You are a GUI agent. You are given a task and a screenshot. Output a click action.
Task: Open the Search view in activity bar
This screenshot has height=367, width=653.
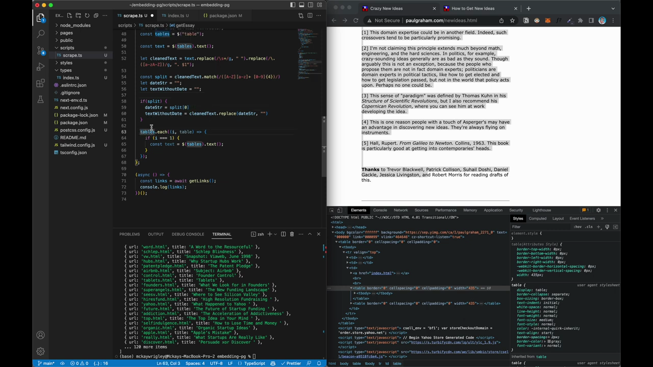point(40,34)
